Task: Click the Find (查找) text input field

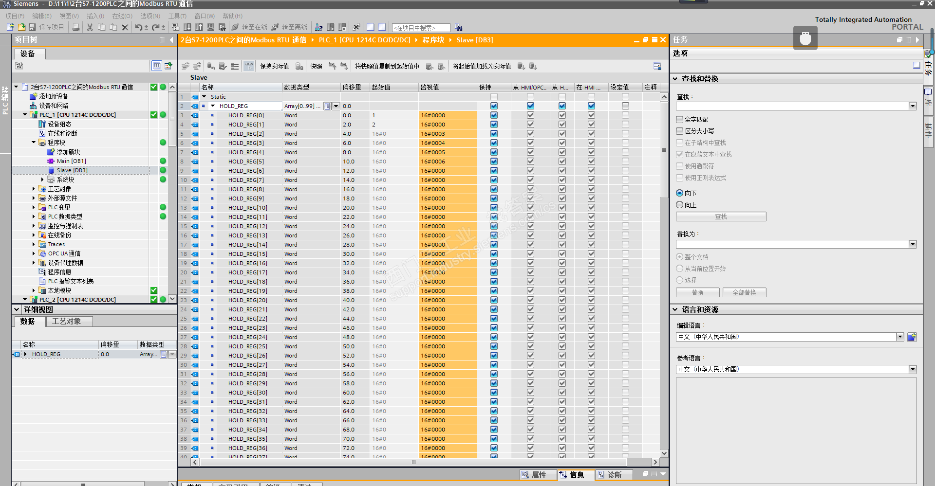Action: pos(792,106)
